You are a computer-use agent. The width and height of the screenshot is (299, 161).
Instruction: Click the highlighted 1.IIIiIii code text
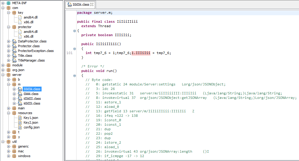[x=141, y=53]
